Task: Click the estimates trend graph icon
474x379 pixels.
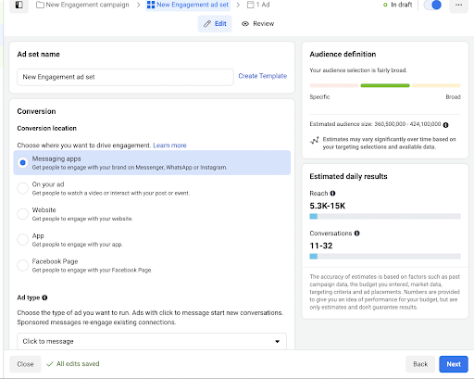Action: (x=315, y=141)
